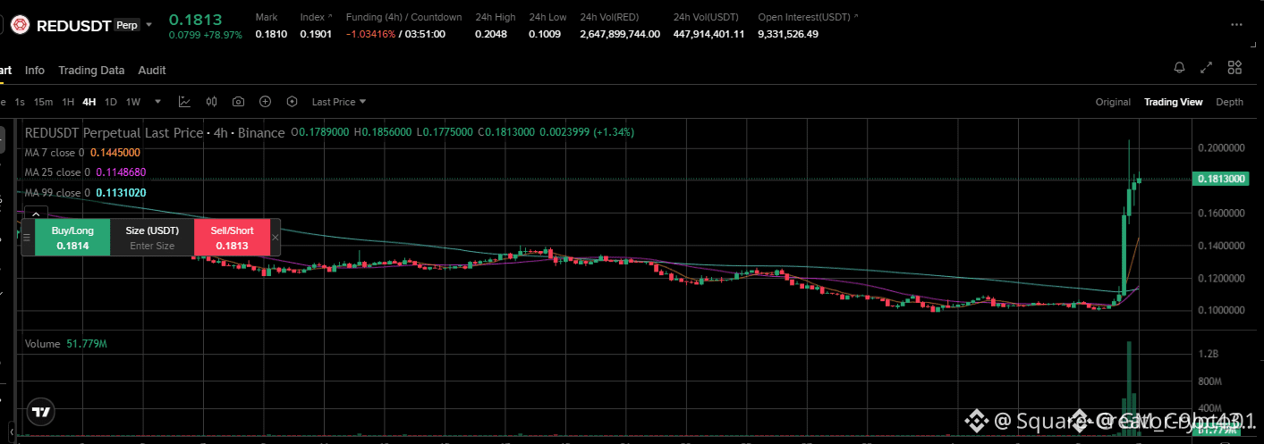
Task: Open price alerts with the bell icon
Action: pyautogui.click(x=1179, y=68)
